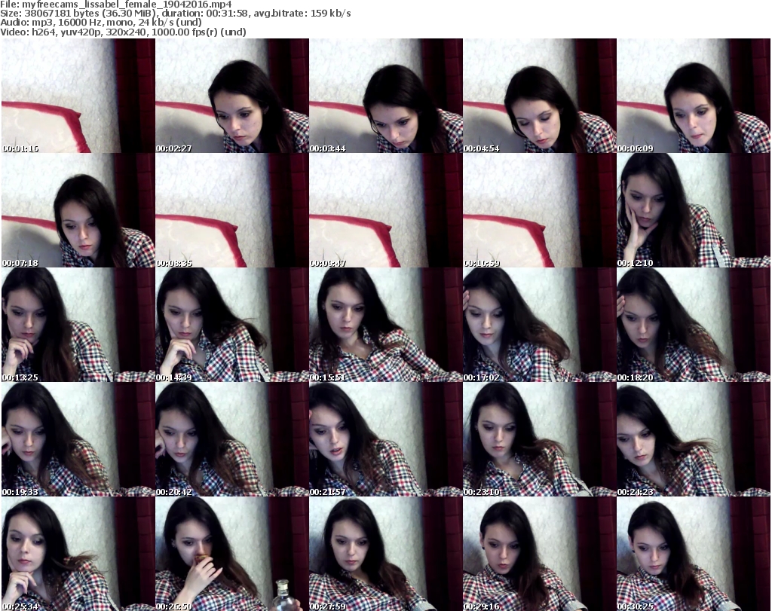Select the thumbnail at 00:25:34

pos(78,554)
